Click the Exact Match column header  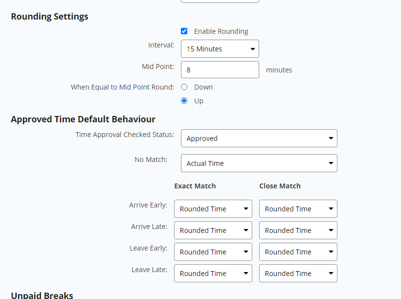195,186
